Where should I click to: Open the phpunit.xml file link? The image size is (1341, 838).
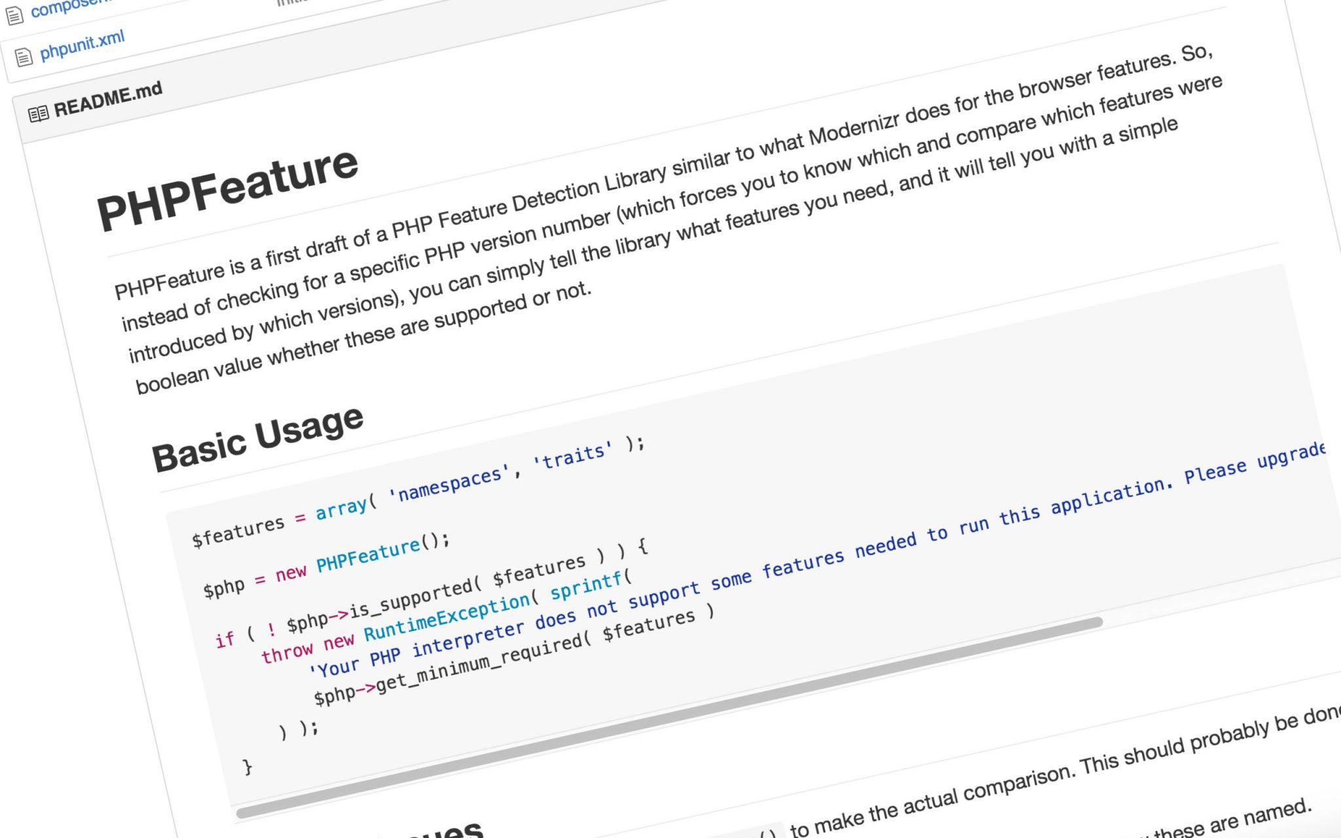click(82, 45)
